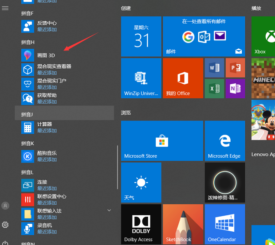Screen dimensions: 275x245
Task: Open the Minecraft game tile
Action: [263, 78]
